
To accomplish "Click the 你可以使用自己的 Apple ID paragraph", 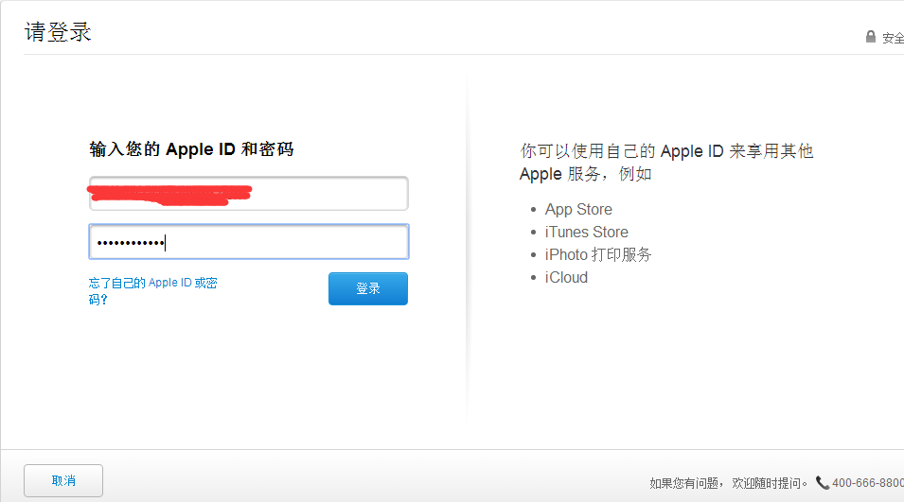I will coord(666,163).
